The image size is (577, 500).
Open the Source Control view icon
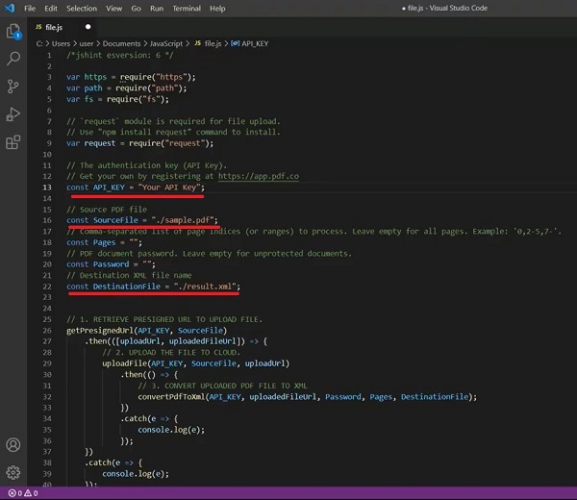pyautogui.click(x=13, y=87)
